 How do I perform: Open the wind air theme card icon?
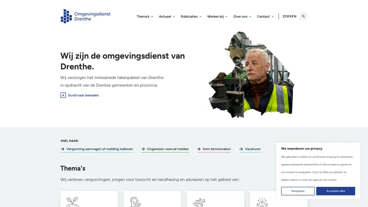(x=199, y=202)
